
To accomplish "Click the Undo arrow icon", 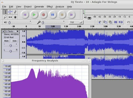I will tap(128, 22).
